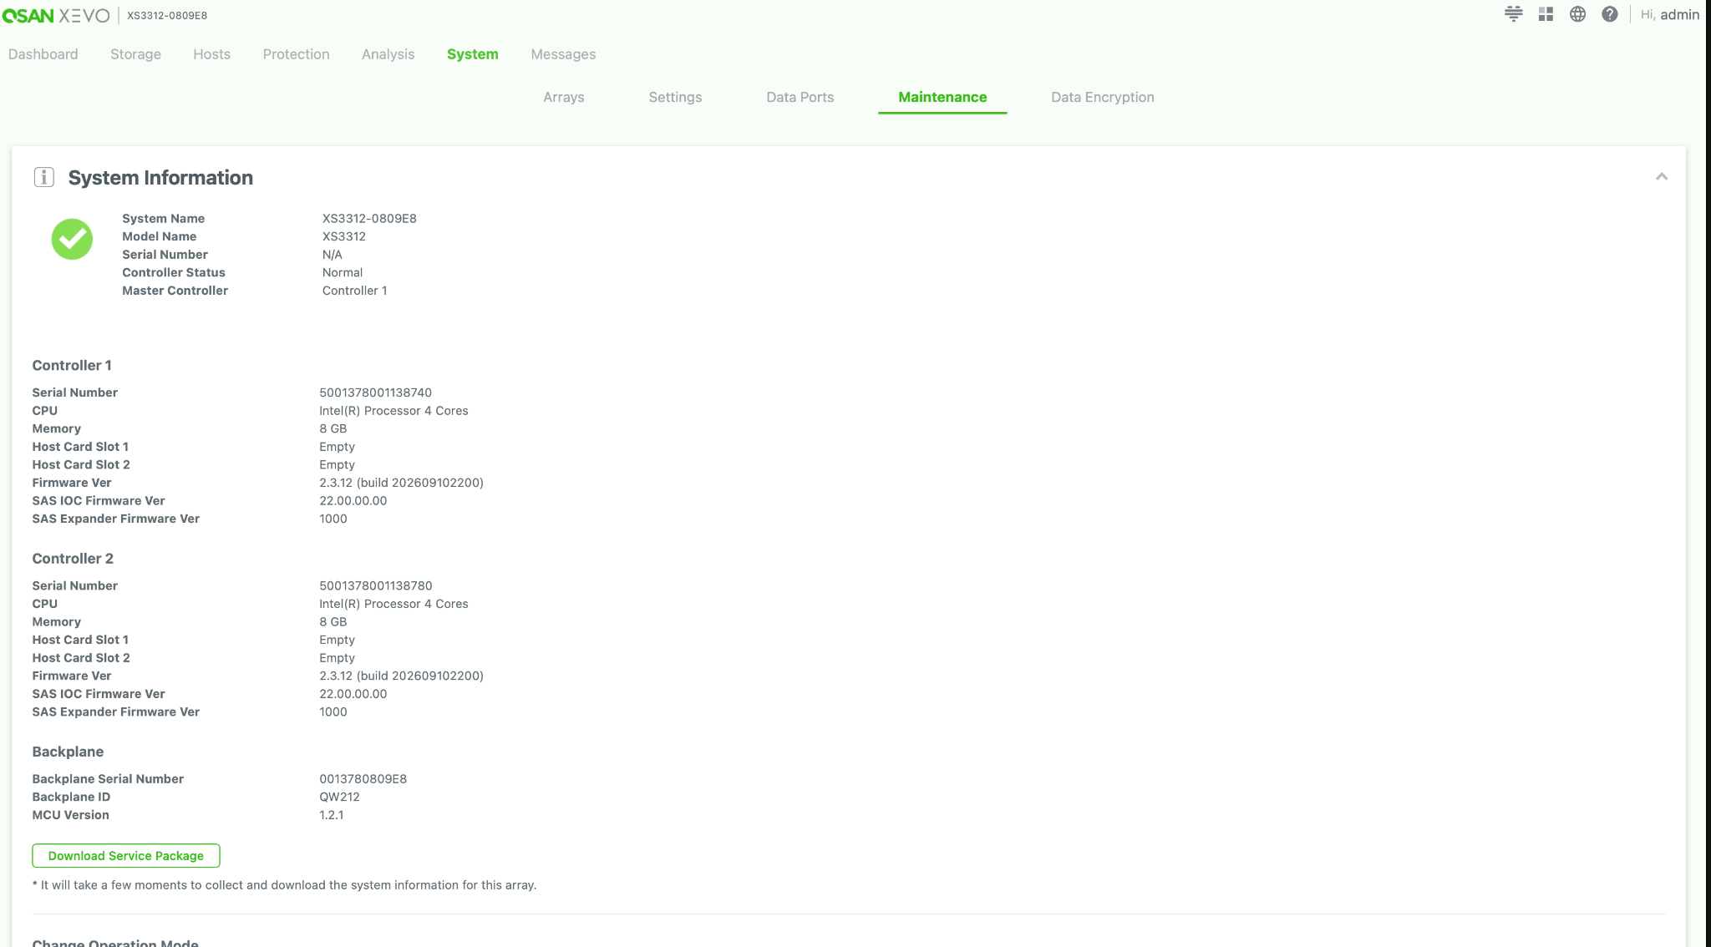
Task: Click the QSAN XEVO logo
Action: click(56, 15)
